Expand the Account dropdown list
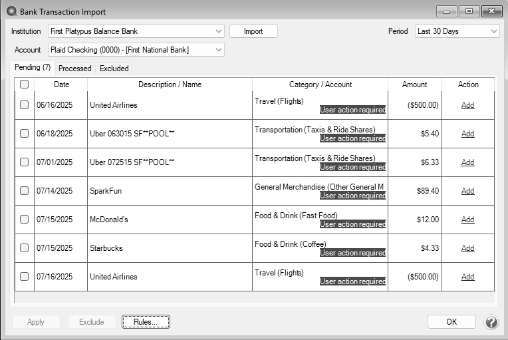 (x=136, y=50)
